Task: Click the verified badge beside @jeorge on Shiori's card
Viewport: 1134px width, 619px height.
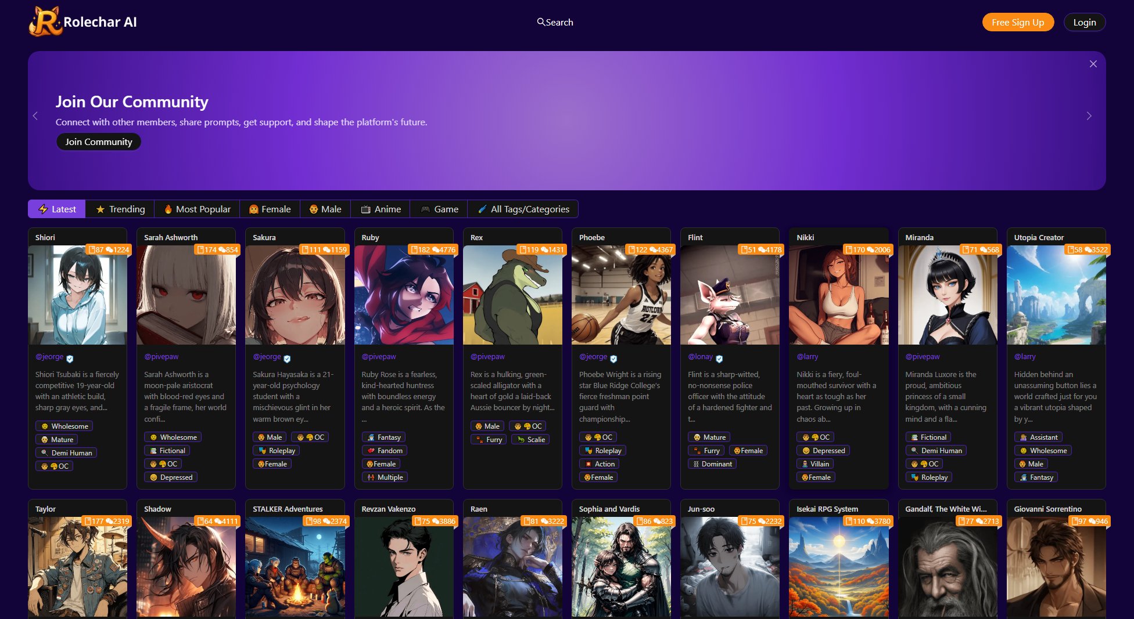Action: 70,358
